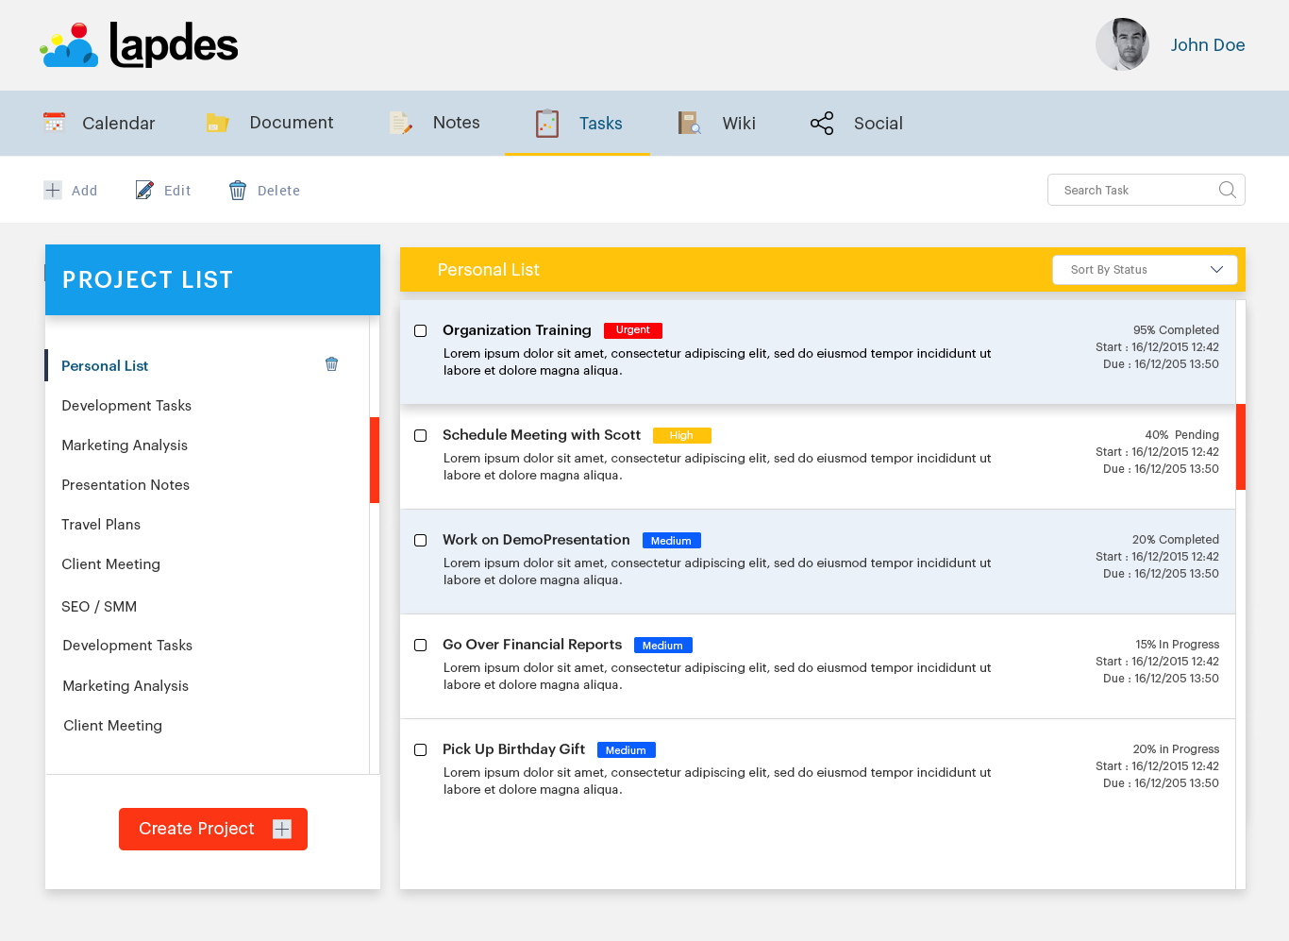The height and width of the screenshot is (941, 1289).
Task: Check the Schedule Meeting with Scott checkbox
Action: click(420, 435)
